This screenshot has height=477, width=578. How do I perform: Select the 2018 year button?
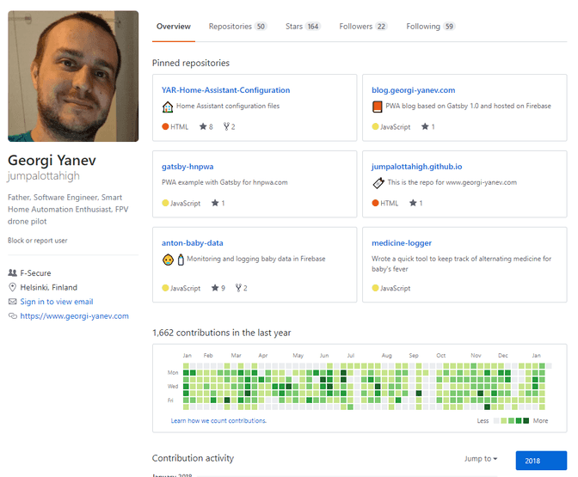541,461
